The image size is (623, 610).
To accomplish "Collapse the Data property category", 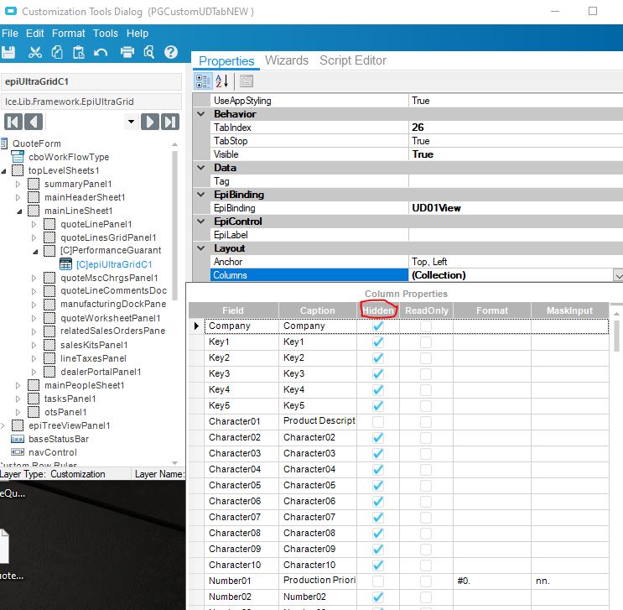I will [x=201, y=168].
